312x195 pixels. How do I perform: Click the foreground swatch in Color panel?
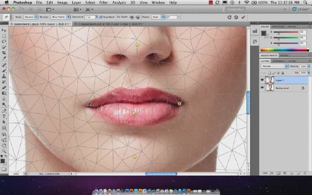[x=264, y=33]
